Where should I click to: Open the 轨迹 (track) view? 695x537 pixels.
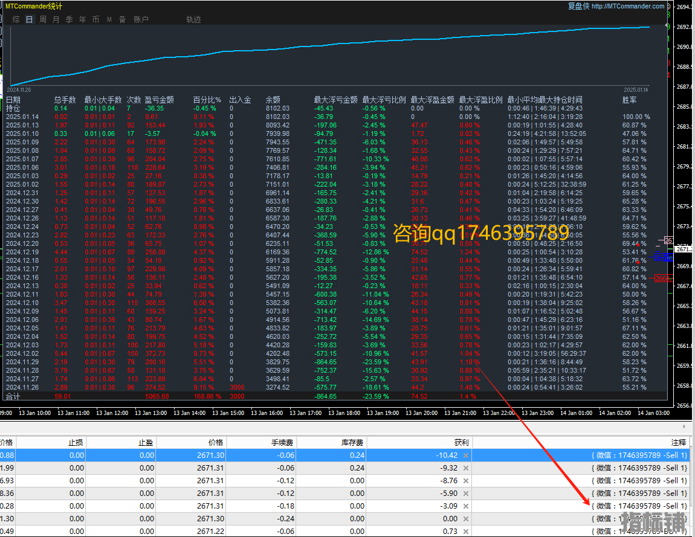tap(193, 19)
